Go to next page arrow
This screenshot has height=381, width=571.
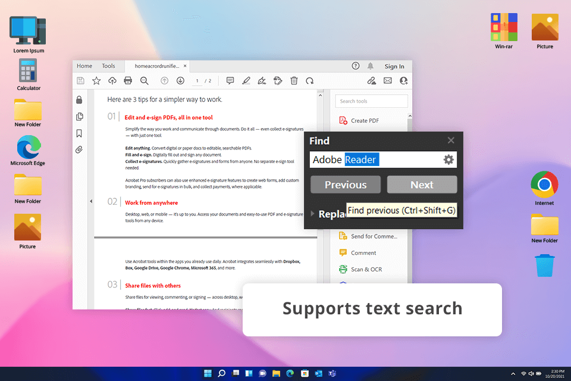pyautogui.click(x=180, y=80)
